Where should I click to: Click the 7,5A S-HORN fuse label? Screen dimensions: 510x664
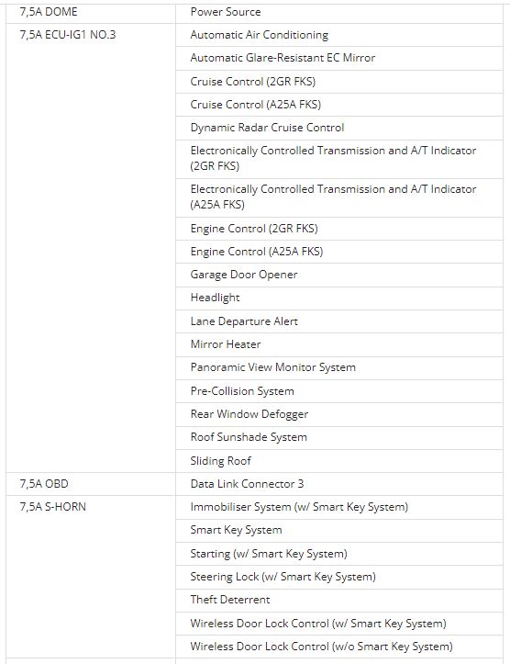coord(53,506)
